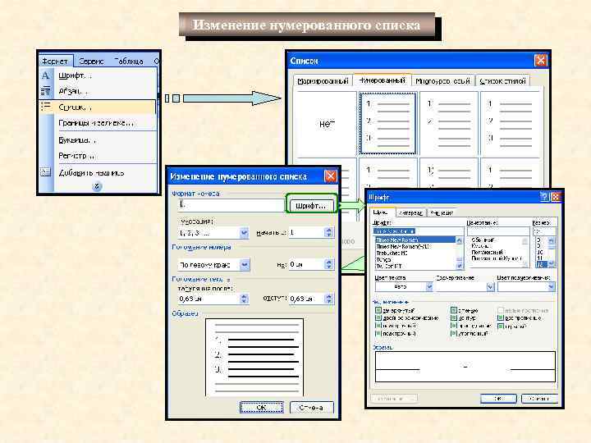Select Полужирный in the style list
Viewport: 591px width, 443px height.
coord(487,252)
